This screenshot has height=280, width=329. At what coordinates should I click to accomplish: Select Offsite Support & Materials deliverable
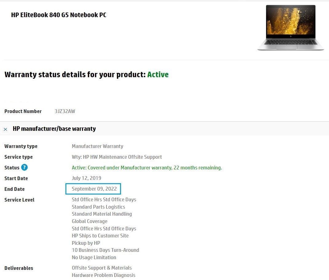click(102, 268)
